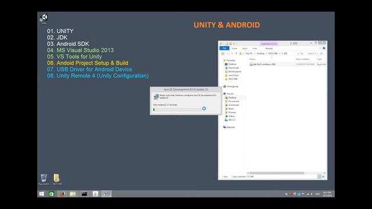This screenshot has height=209, width=372.
Task: Open the volume icon in system tray
Action: pyautogui.click(x=312, y=194)
